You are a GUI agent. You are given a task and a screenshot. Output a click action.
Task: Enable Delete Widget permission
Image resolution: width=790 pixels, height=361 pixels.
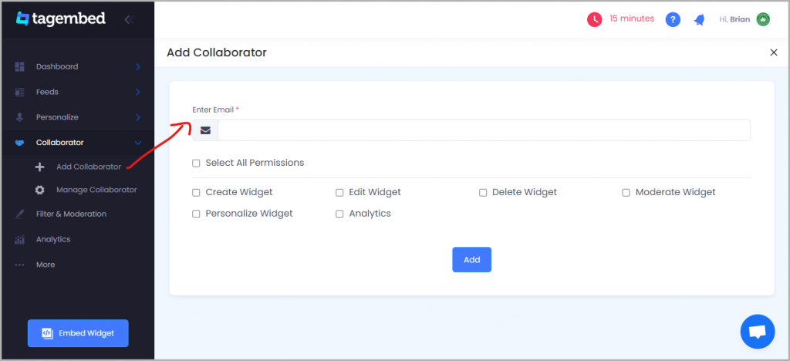[x=483, y=193]
